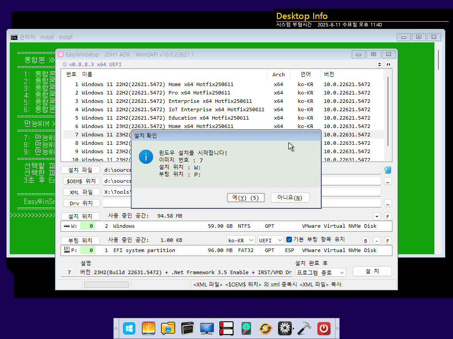Click the $OEM$ 위치 button

click(x=81, y=181)
